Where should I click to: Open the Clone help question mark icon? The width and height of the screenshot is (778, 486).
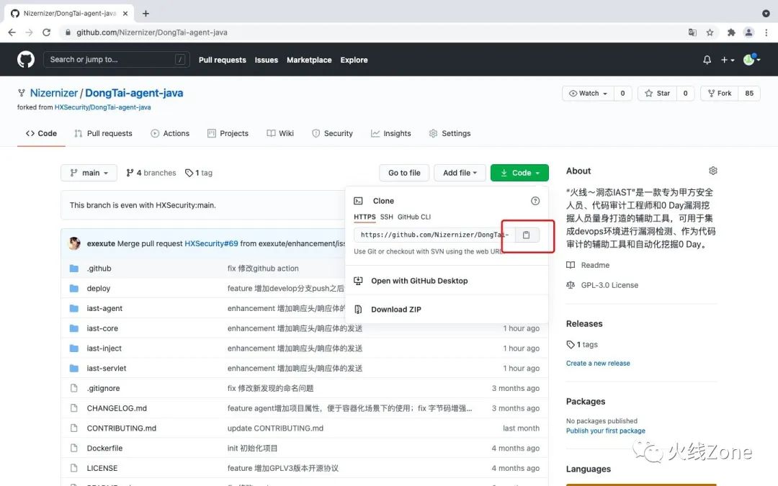[x=535, y=201]
